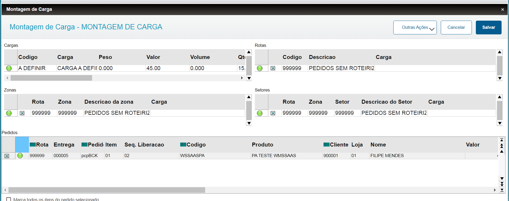Click green status circle in Setores row
The width and height of the screenshot is (509, 201).
[260, 113]
